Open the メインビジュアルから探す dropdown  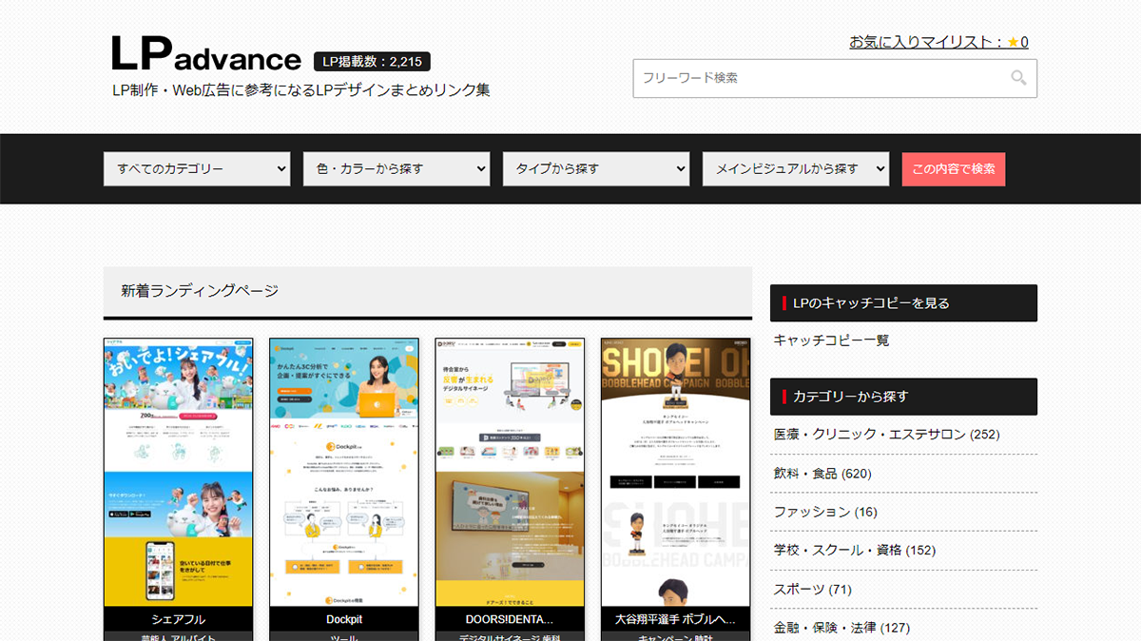[795, 168]
